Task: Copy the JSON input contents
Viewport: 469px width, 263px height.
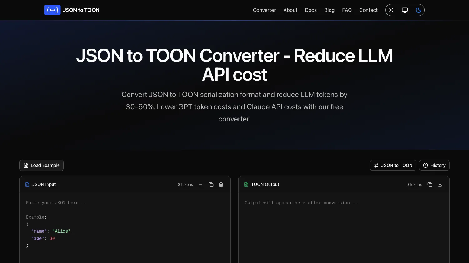Action: coord(211,184)
